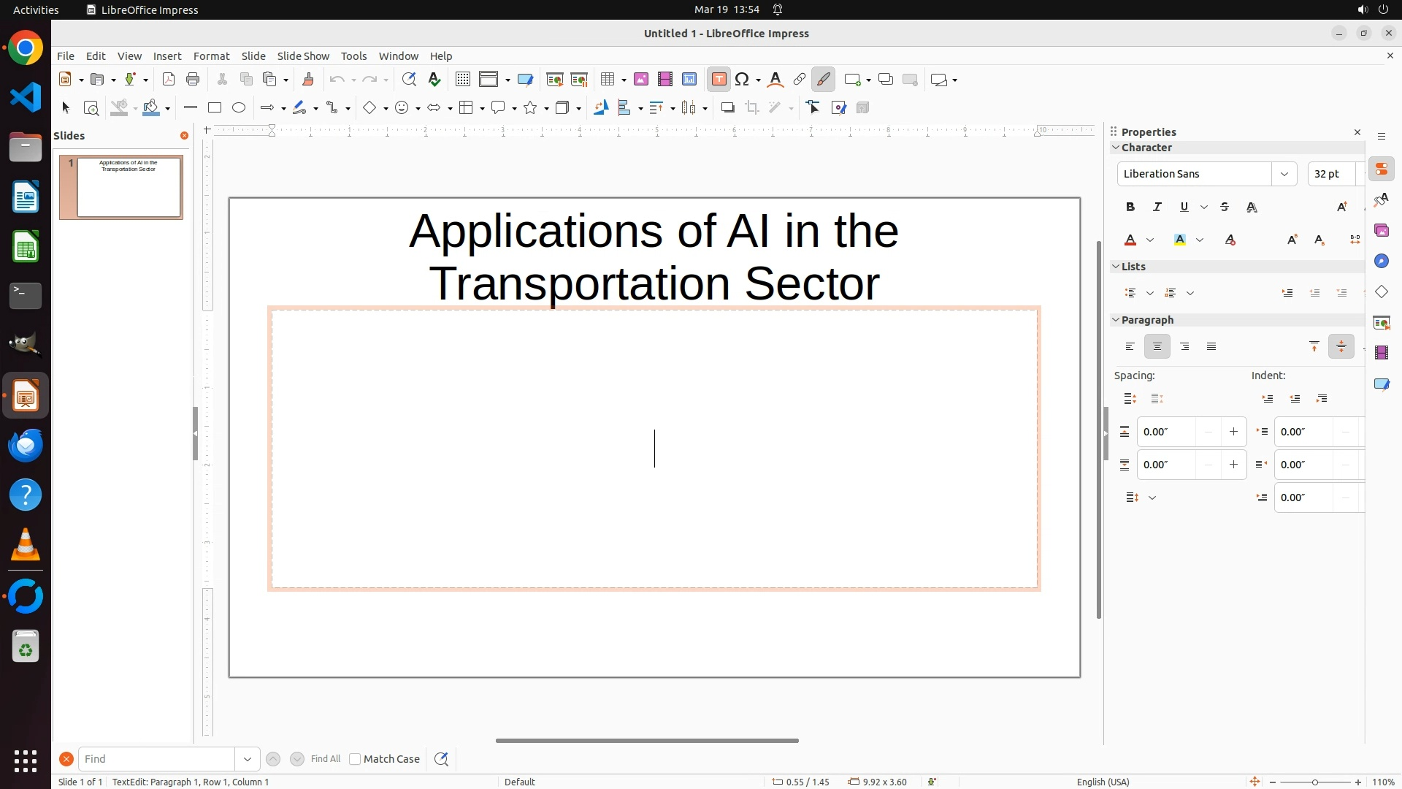Click the Find All button

pos(325,759)
